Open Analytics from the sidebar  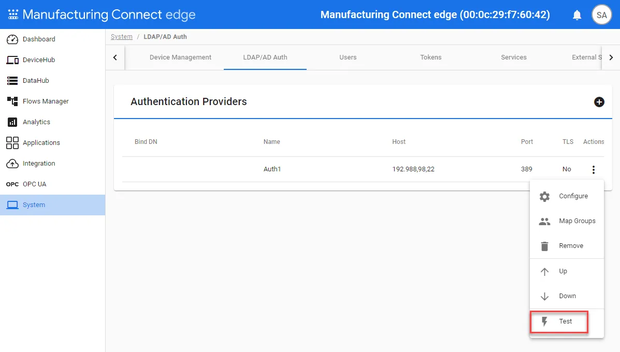tap(53, 122)
